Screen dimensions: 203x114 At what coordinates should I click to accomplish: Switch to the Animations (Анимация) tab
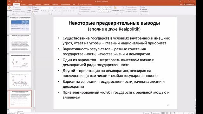46,4
